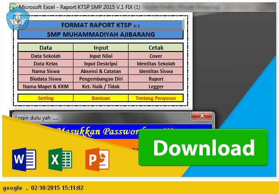Select Nama Siswa in Data column
279x194 pixels.
[46, 71]
